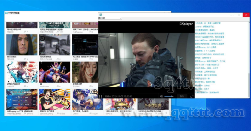Click the streamer name OldBa1
Screen dimensions: 251x131
[x=76, y=114]
